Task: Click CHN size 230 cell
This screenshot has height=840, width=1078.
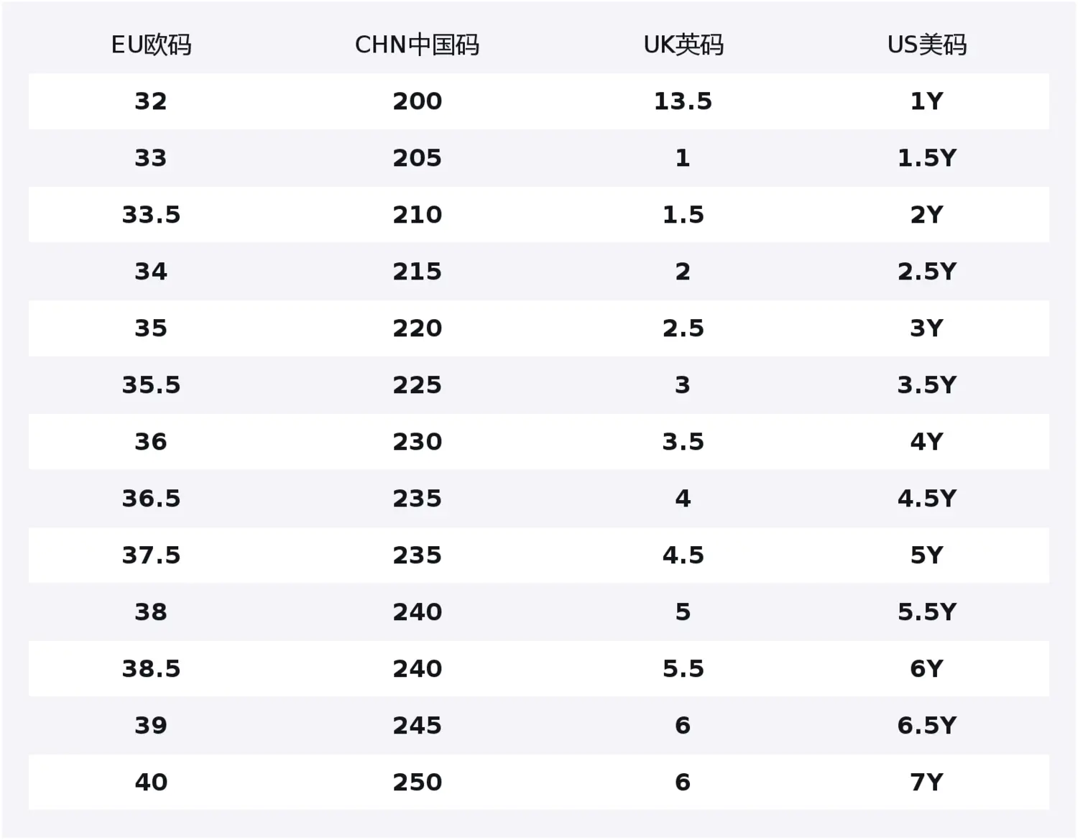Action: click(417, 442)
